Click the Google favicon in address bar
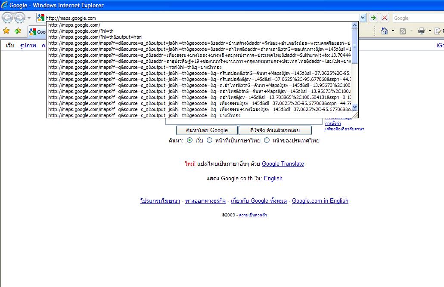The image size is (444, 287). click(x=41, y=18)
